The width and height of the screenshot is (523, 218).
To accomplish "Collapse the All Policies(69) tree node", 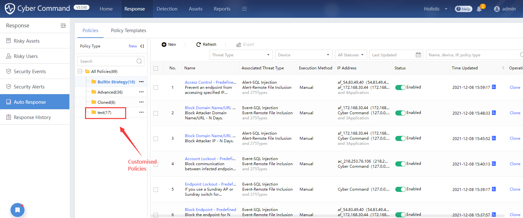I will coord(80,71).
